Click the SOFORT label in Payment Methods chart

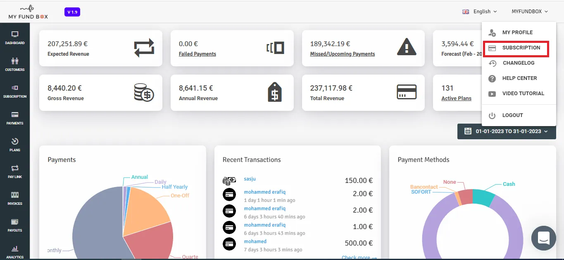click(421, 192)
